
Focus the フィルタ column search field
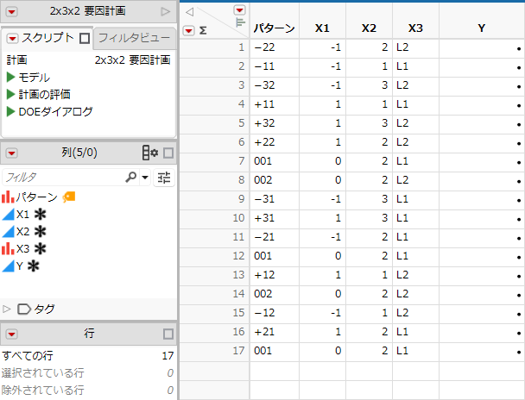(x=64, y=177)
